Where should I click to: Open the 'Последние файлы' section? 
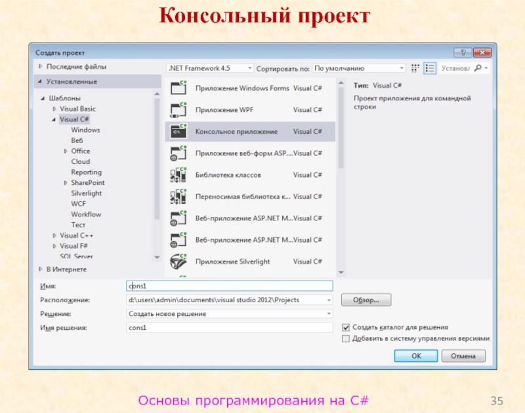[75, 67]
